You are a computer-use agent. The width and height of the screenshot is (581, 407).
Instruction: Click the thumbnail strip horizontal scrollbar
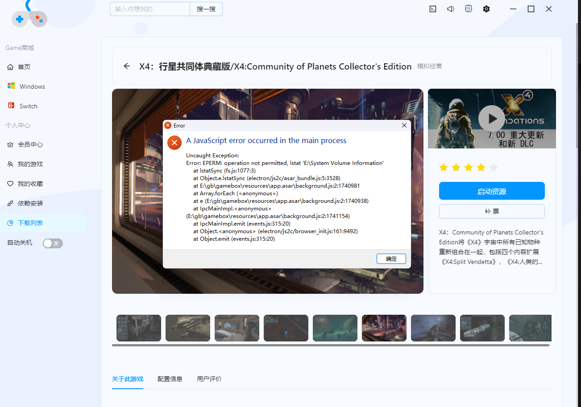[x=331, y=345]
